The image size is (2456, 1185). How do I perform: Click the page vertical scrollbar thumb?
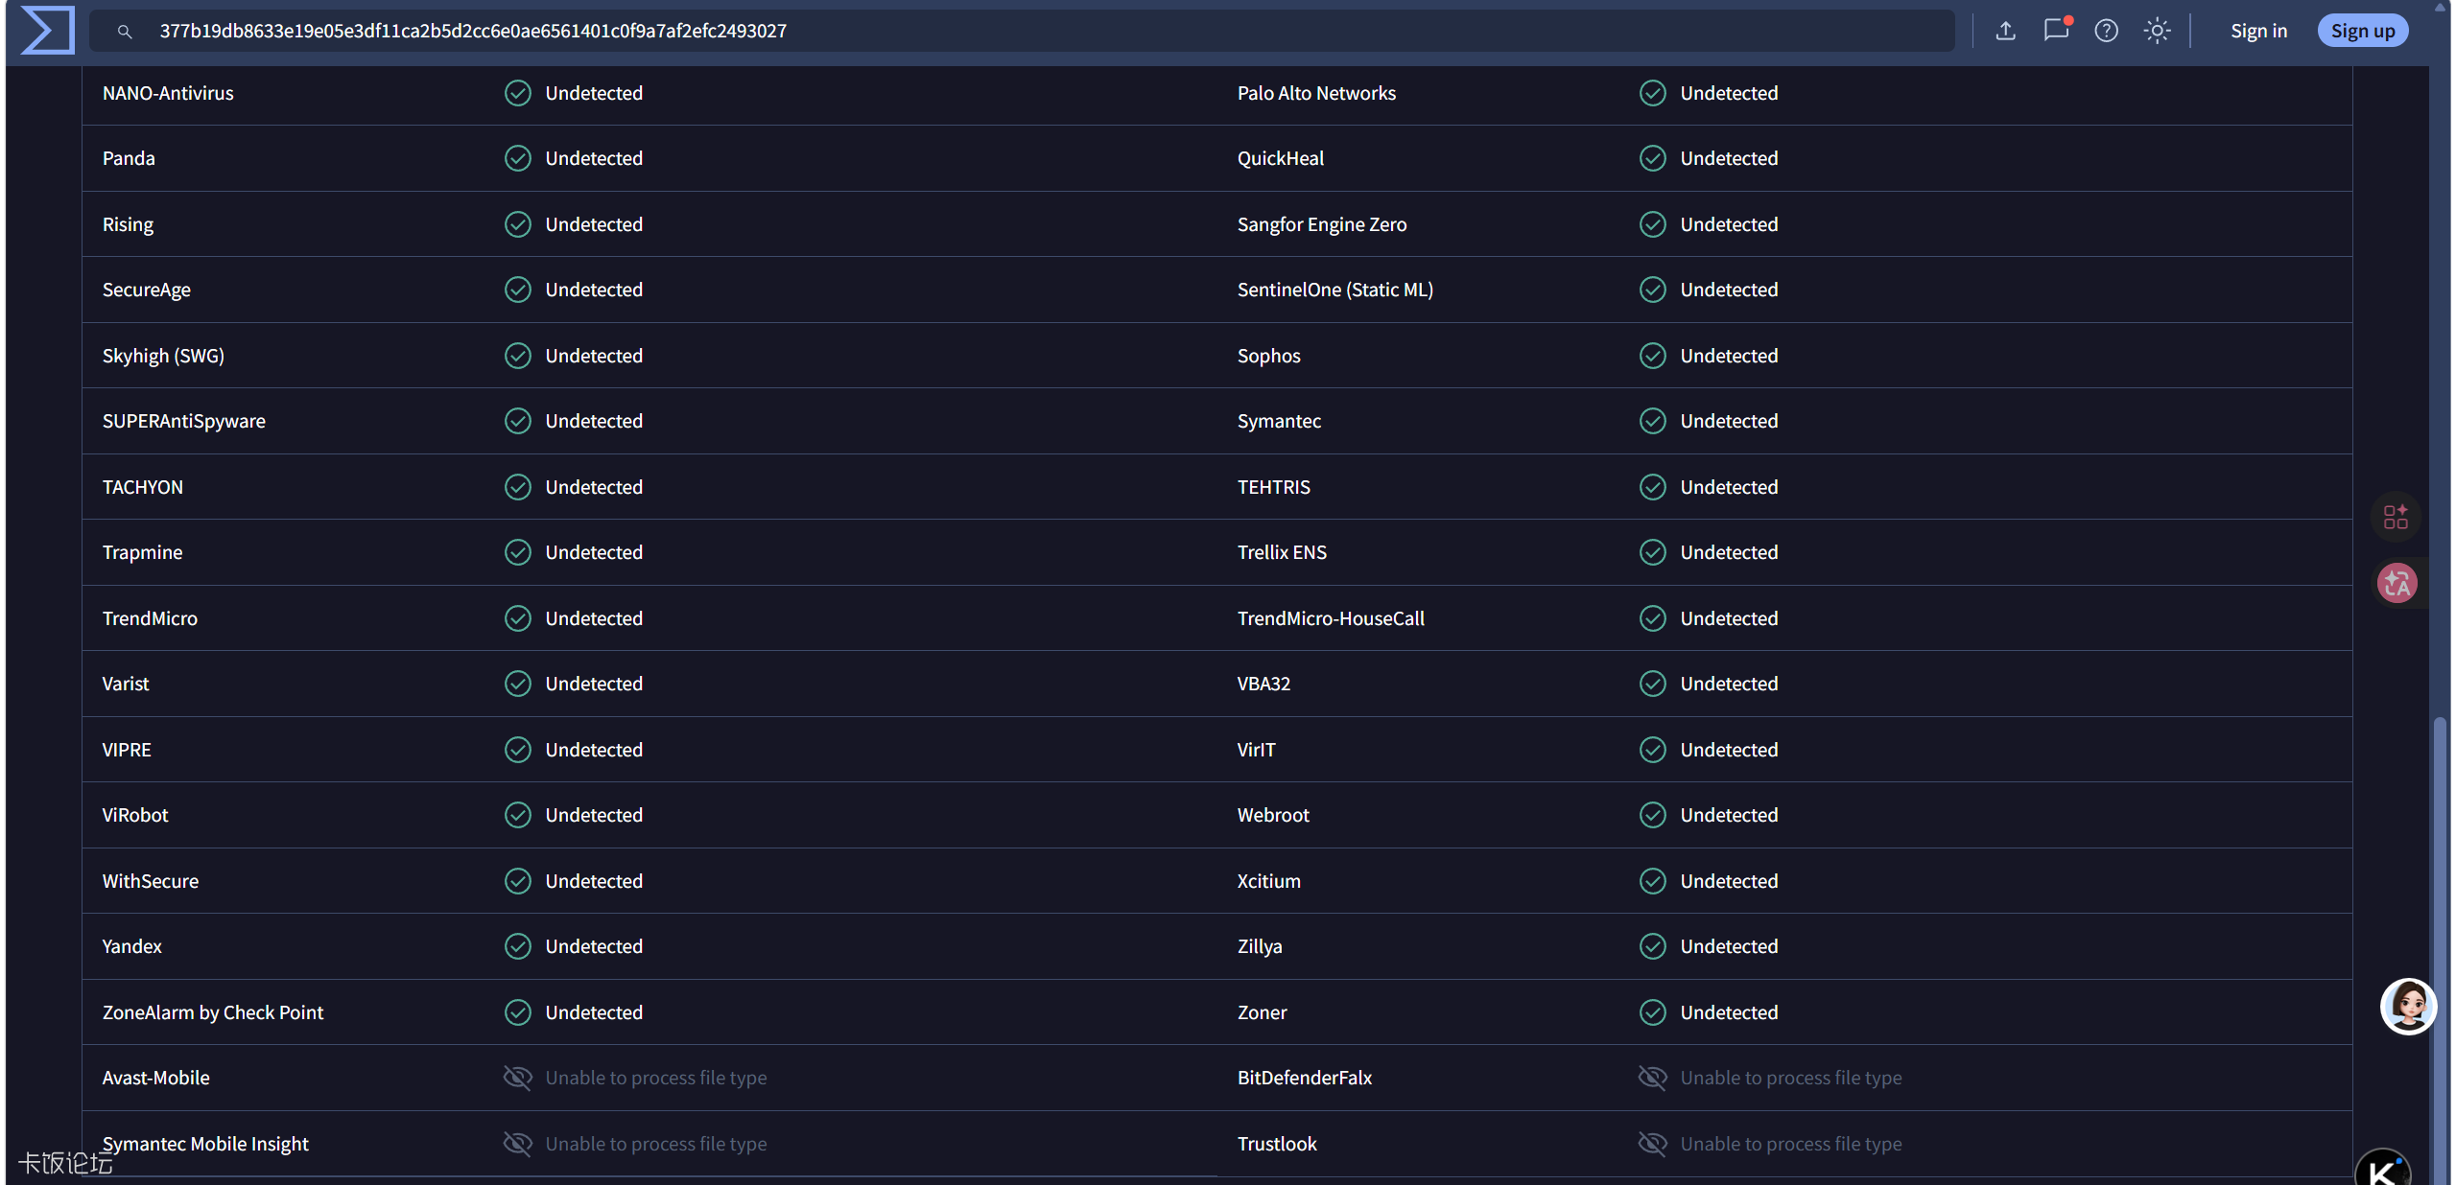2440,949
